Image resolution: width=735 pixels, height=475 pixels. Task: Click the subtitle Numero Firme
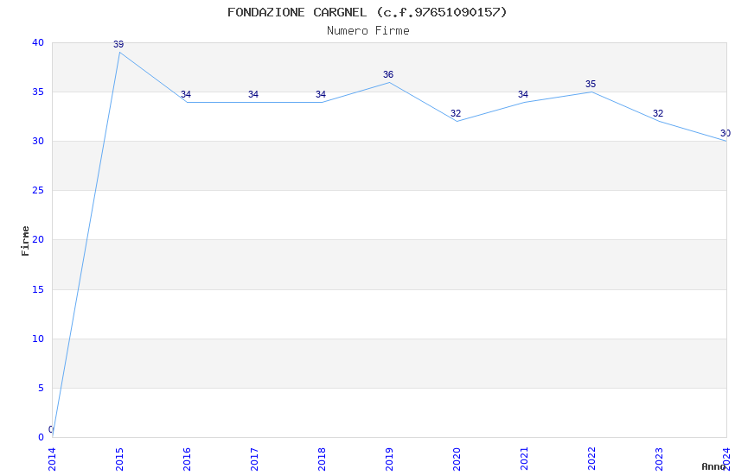[368, 30]
